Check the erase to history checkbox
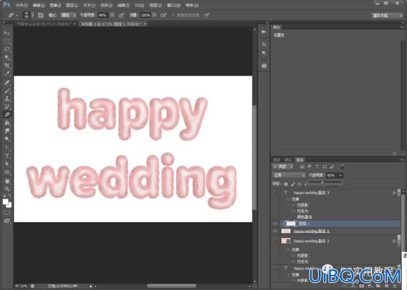This screenshot has width=407, height=290. pos(173,16)
